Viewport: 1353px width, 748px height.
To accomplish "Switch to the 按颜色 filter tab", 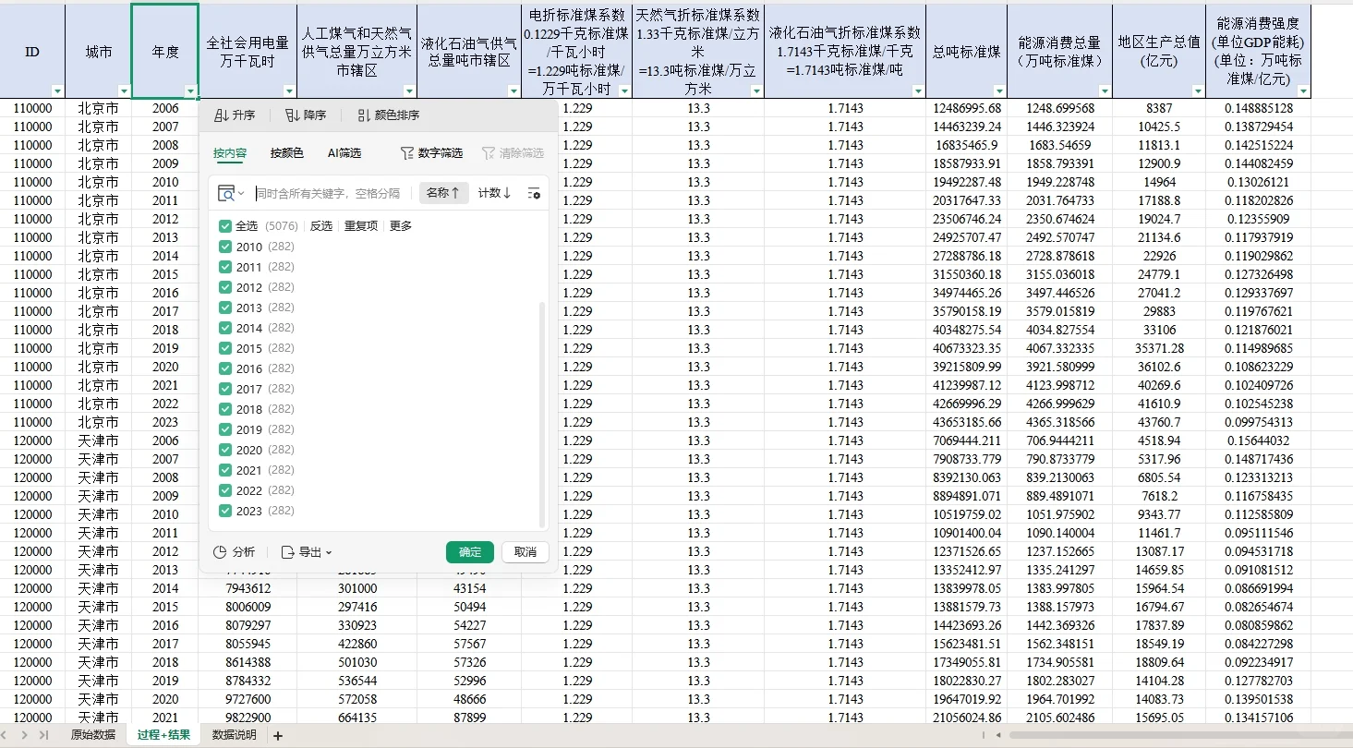I will click(286, 153).
